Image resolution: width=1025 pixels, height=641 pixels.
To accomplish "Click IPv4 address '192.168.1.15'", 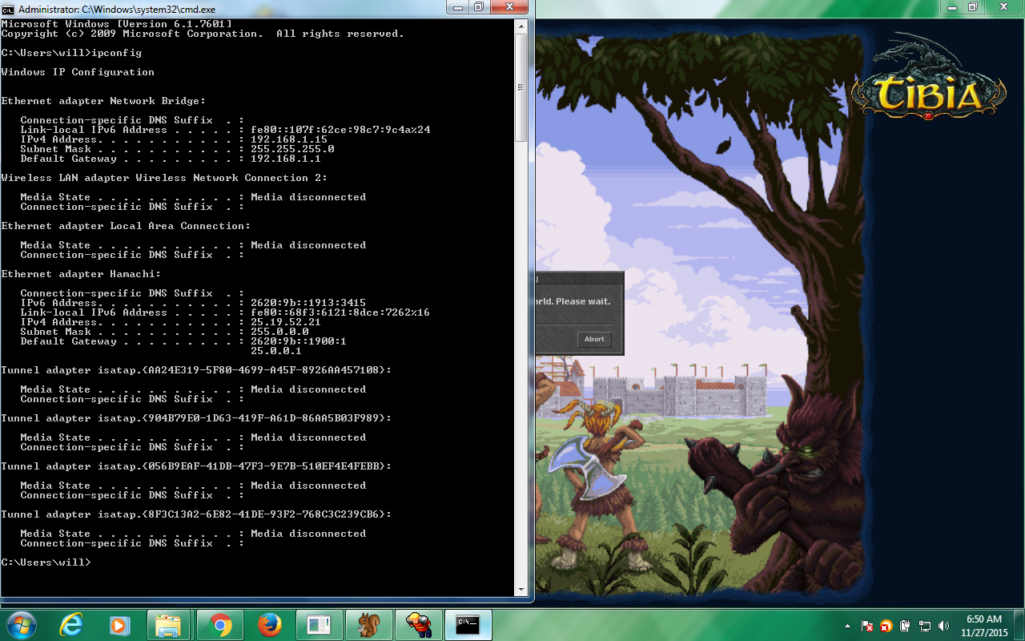I will point(289,139).
